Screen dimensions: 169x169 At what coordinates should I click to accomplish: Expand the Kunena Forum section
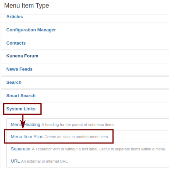22,56
